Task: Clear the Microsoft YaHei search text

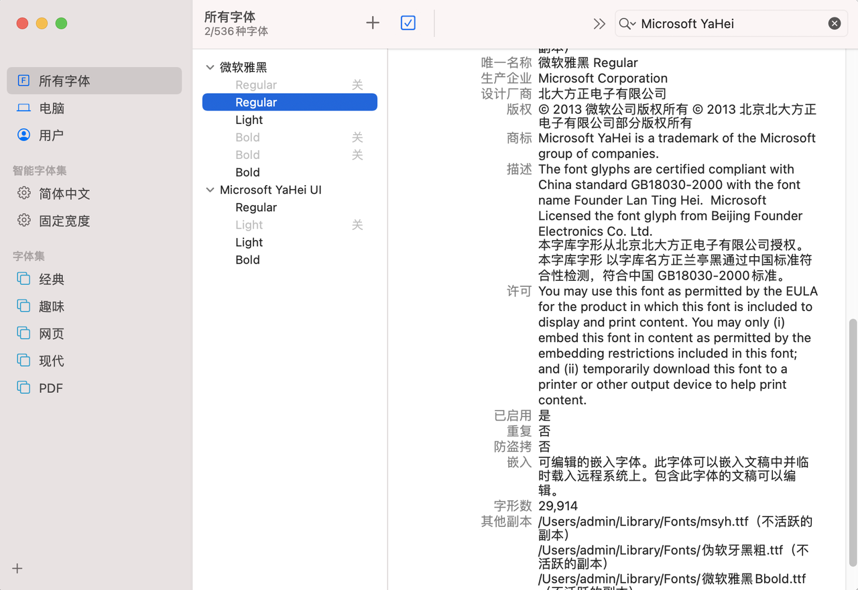Action: [x=834, y=23]
